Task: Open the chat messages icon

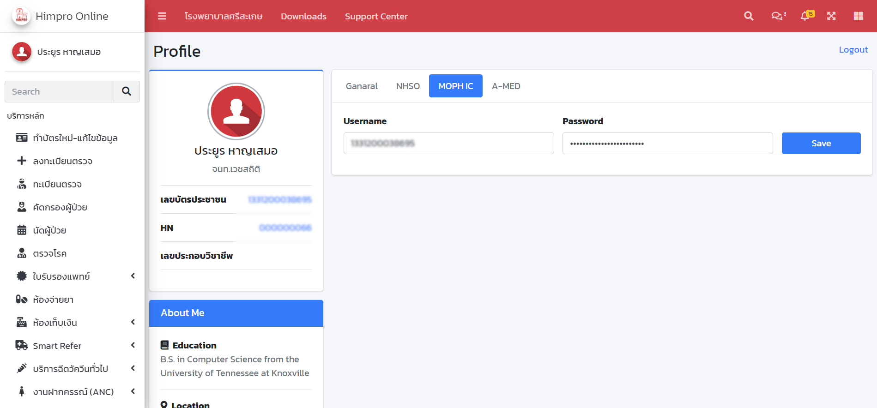Action: click(x=778, y=16)
